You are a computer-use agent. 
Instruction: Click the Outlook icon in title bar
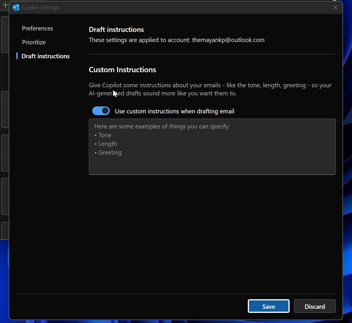(16, 8)
